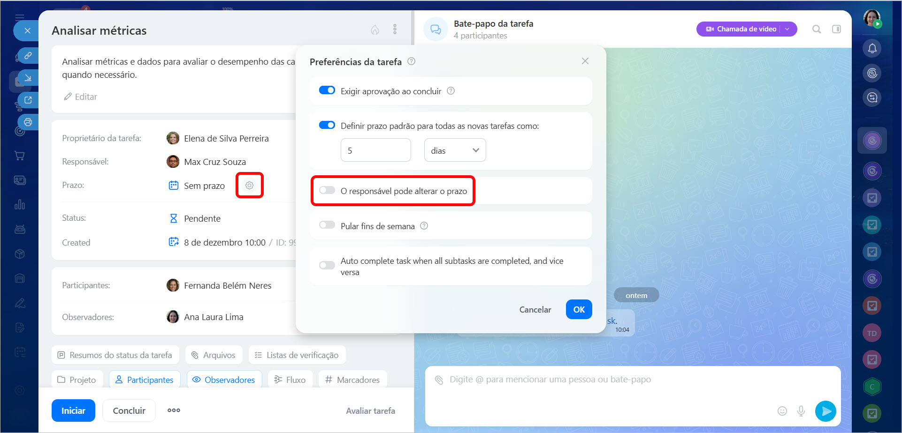Enable 'O responsável pode alterar o prazo'

(327, 190)
